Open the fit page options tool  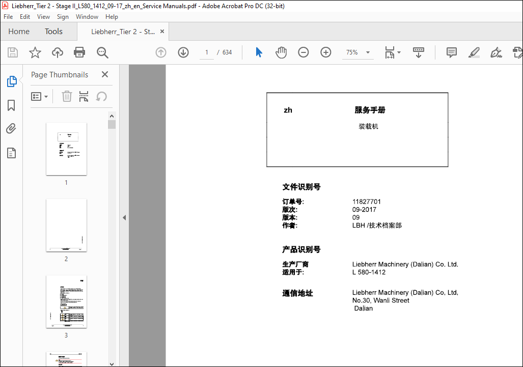[x=390, y=52]
